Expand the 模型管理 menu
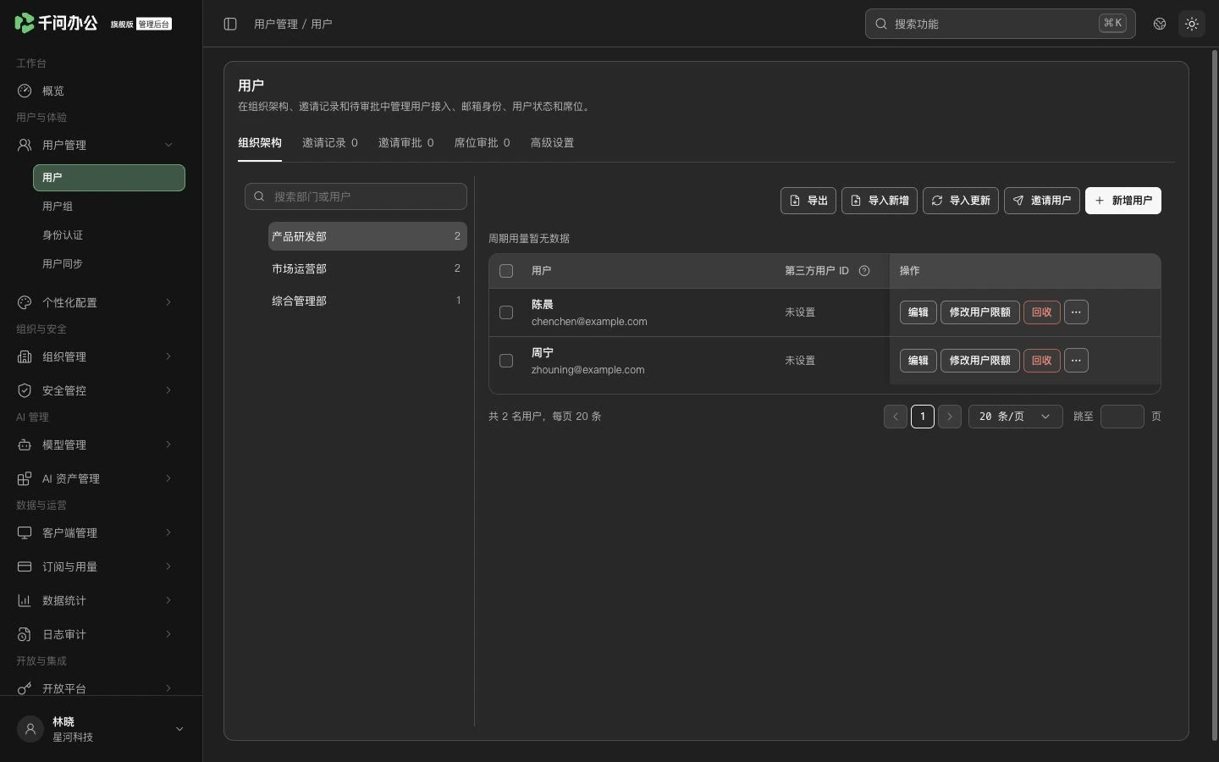The image size is (1219, 762). tap(102, 444)
